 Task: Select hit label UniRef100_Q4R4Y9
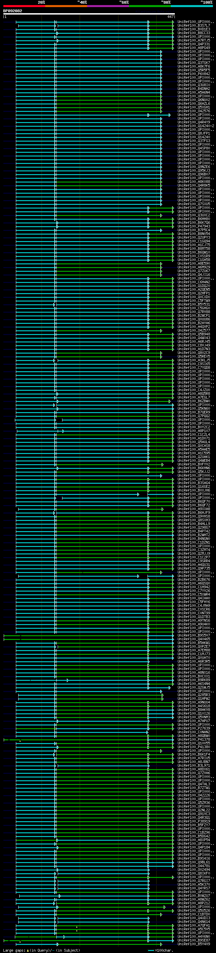point(194,122)
